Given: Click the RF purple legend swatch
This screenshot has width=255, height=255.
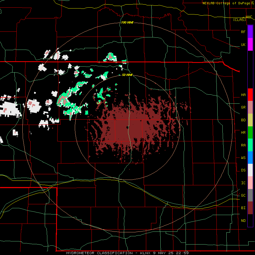Looking at the screenshot, I should point(250,32).
